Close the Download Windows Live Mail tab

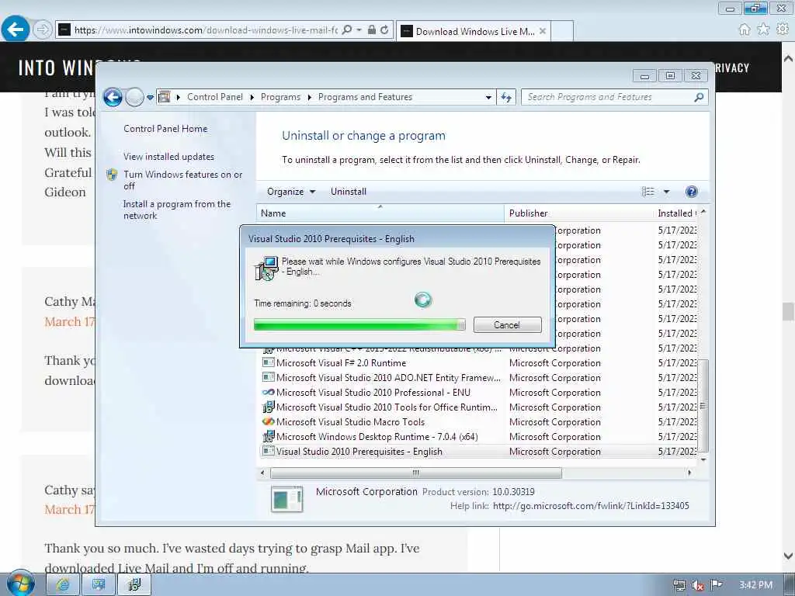[x=543, y=31]
